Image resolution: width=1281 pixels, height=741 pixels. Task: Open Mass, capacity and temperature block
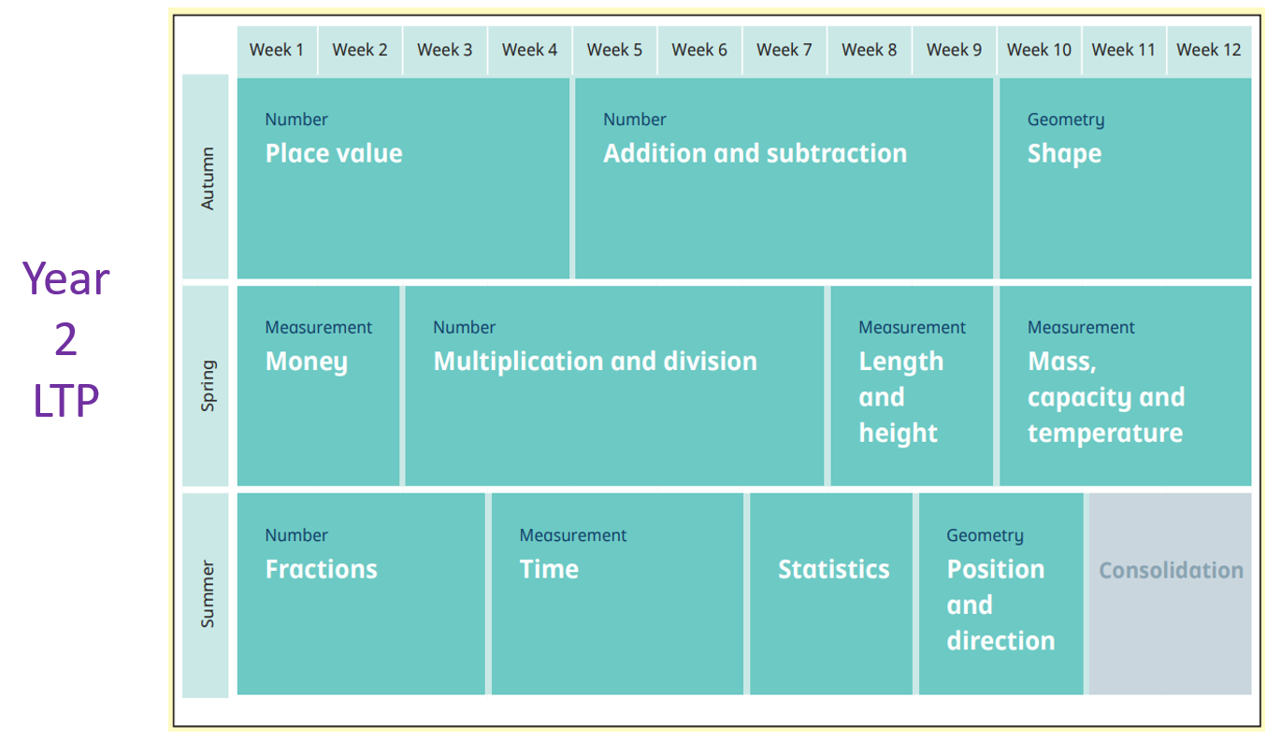[x=1125, y=386]
